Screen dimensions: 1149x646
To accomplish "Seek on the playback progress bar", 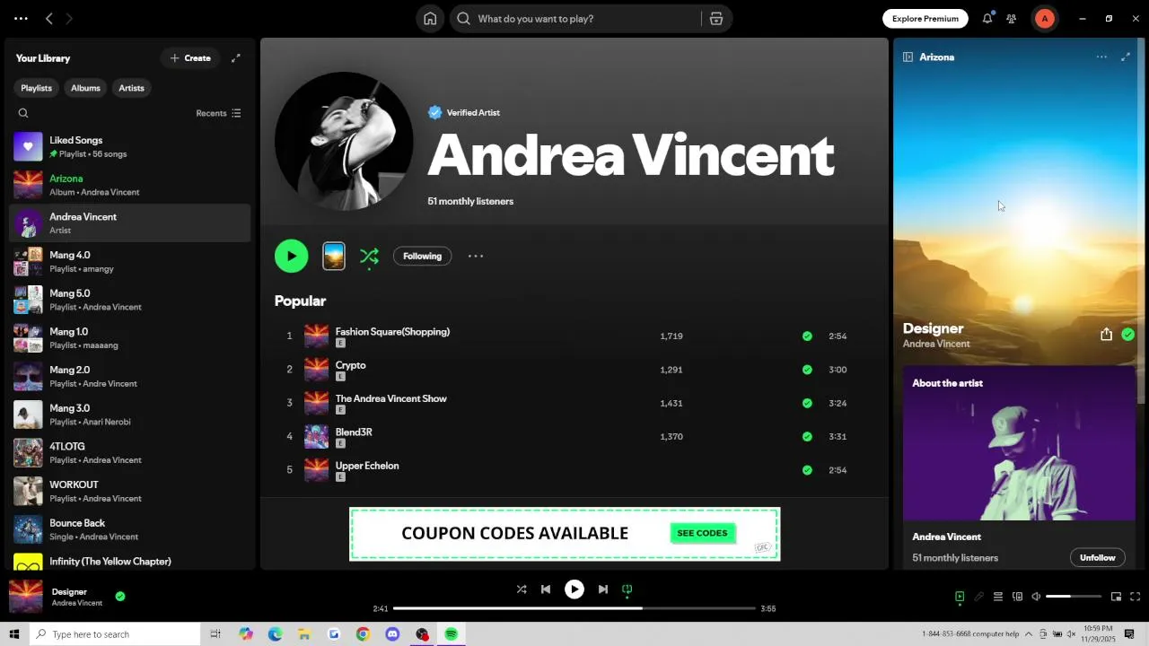I will (574, 608).
